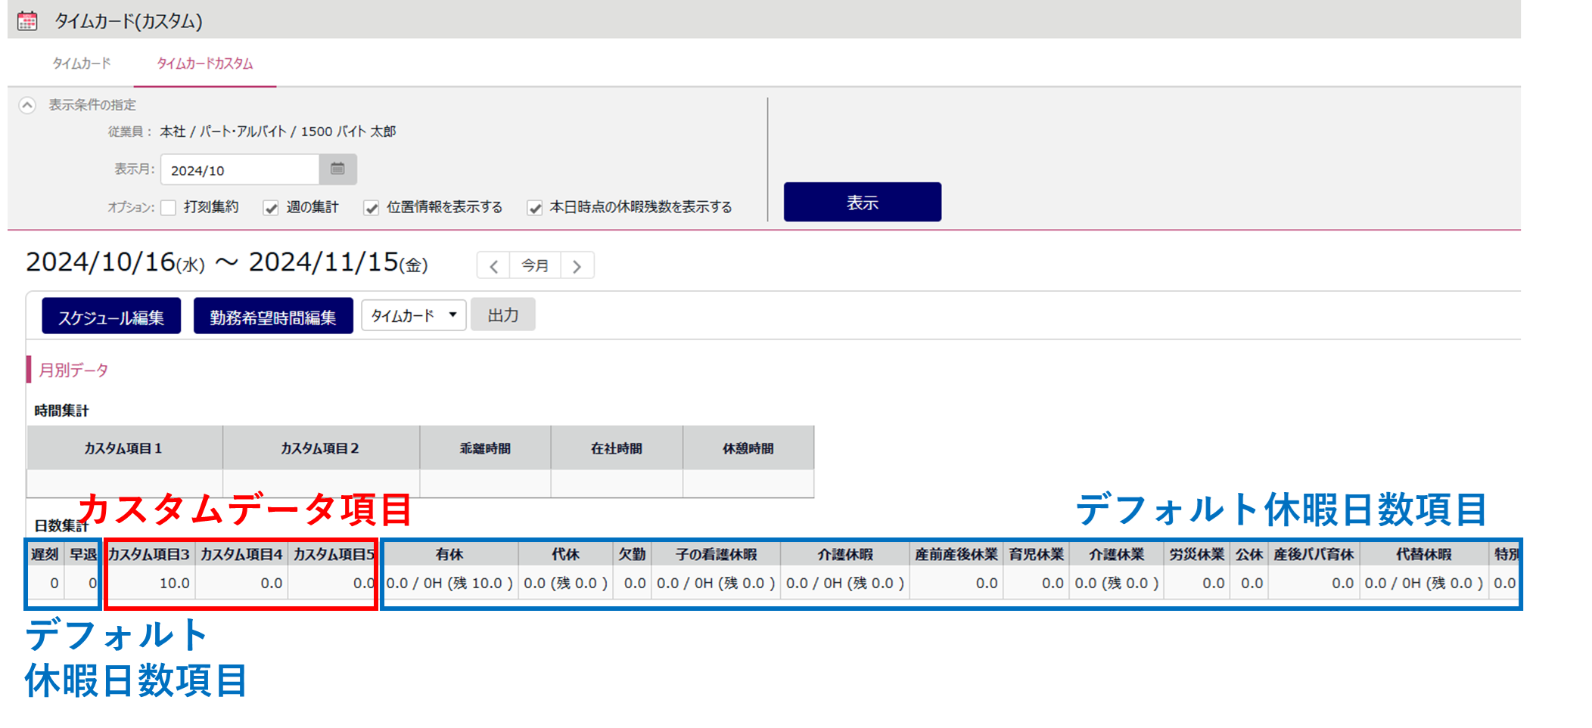Toggle 位置情報を表示する checkbox
Viewport: 1592px width, 728px height.
[x=371, y=208]
